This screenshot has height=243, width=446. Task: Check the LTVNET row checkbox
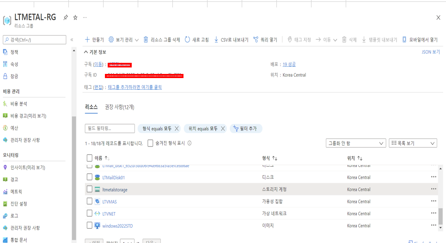[89, 213]
